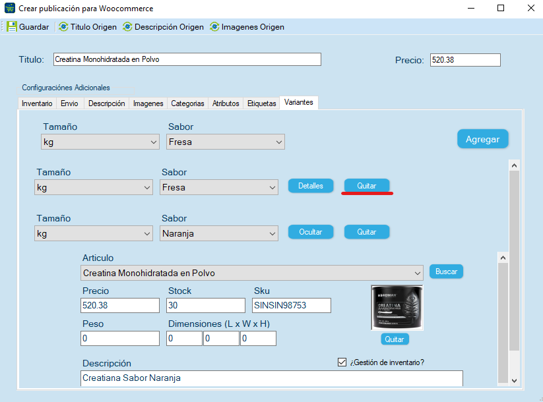Click the Guardar save icon
This screenshot has height=402, width=543.
point(12,26)
